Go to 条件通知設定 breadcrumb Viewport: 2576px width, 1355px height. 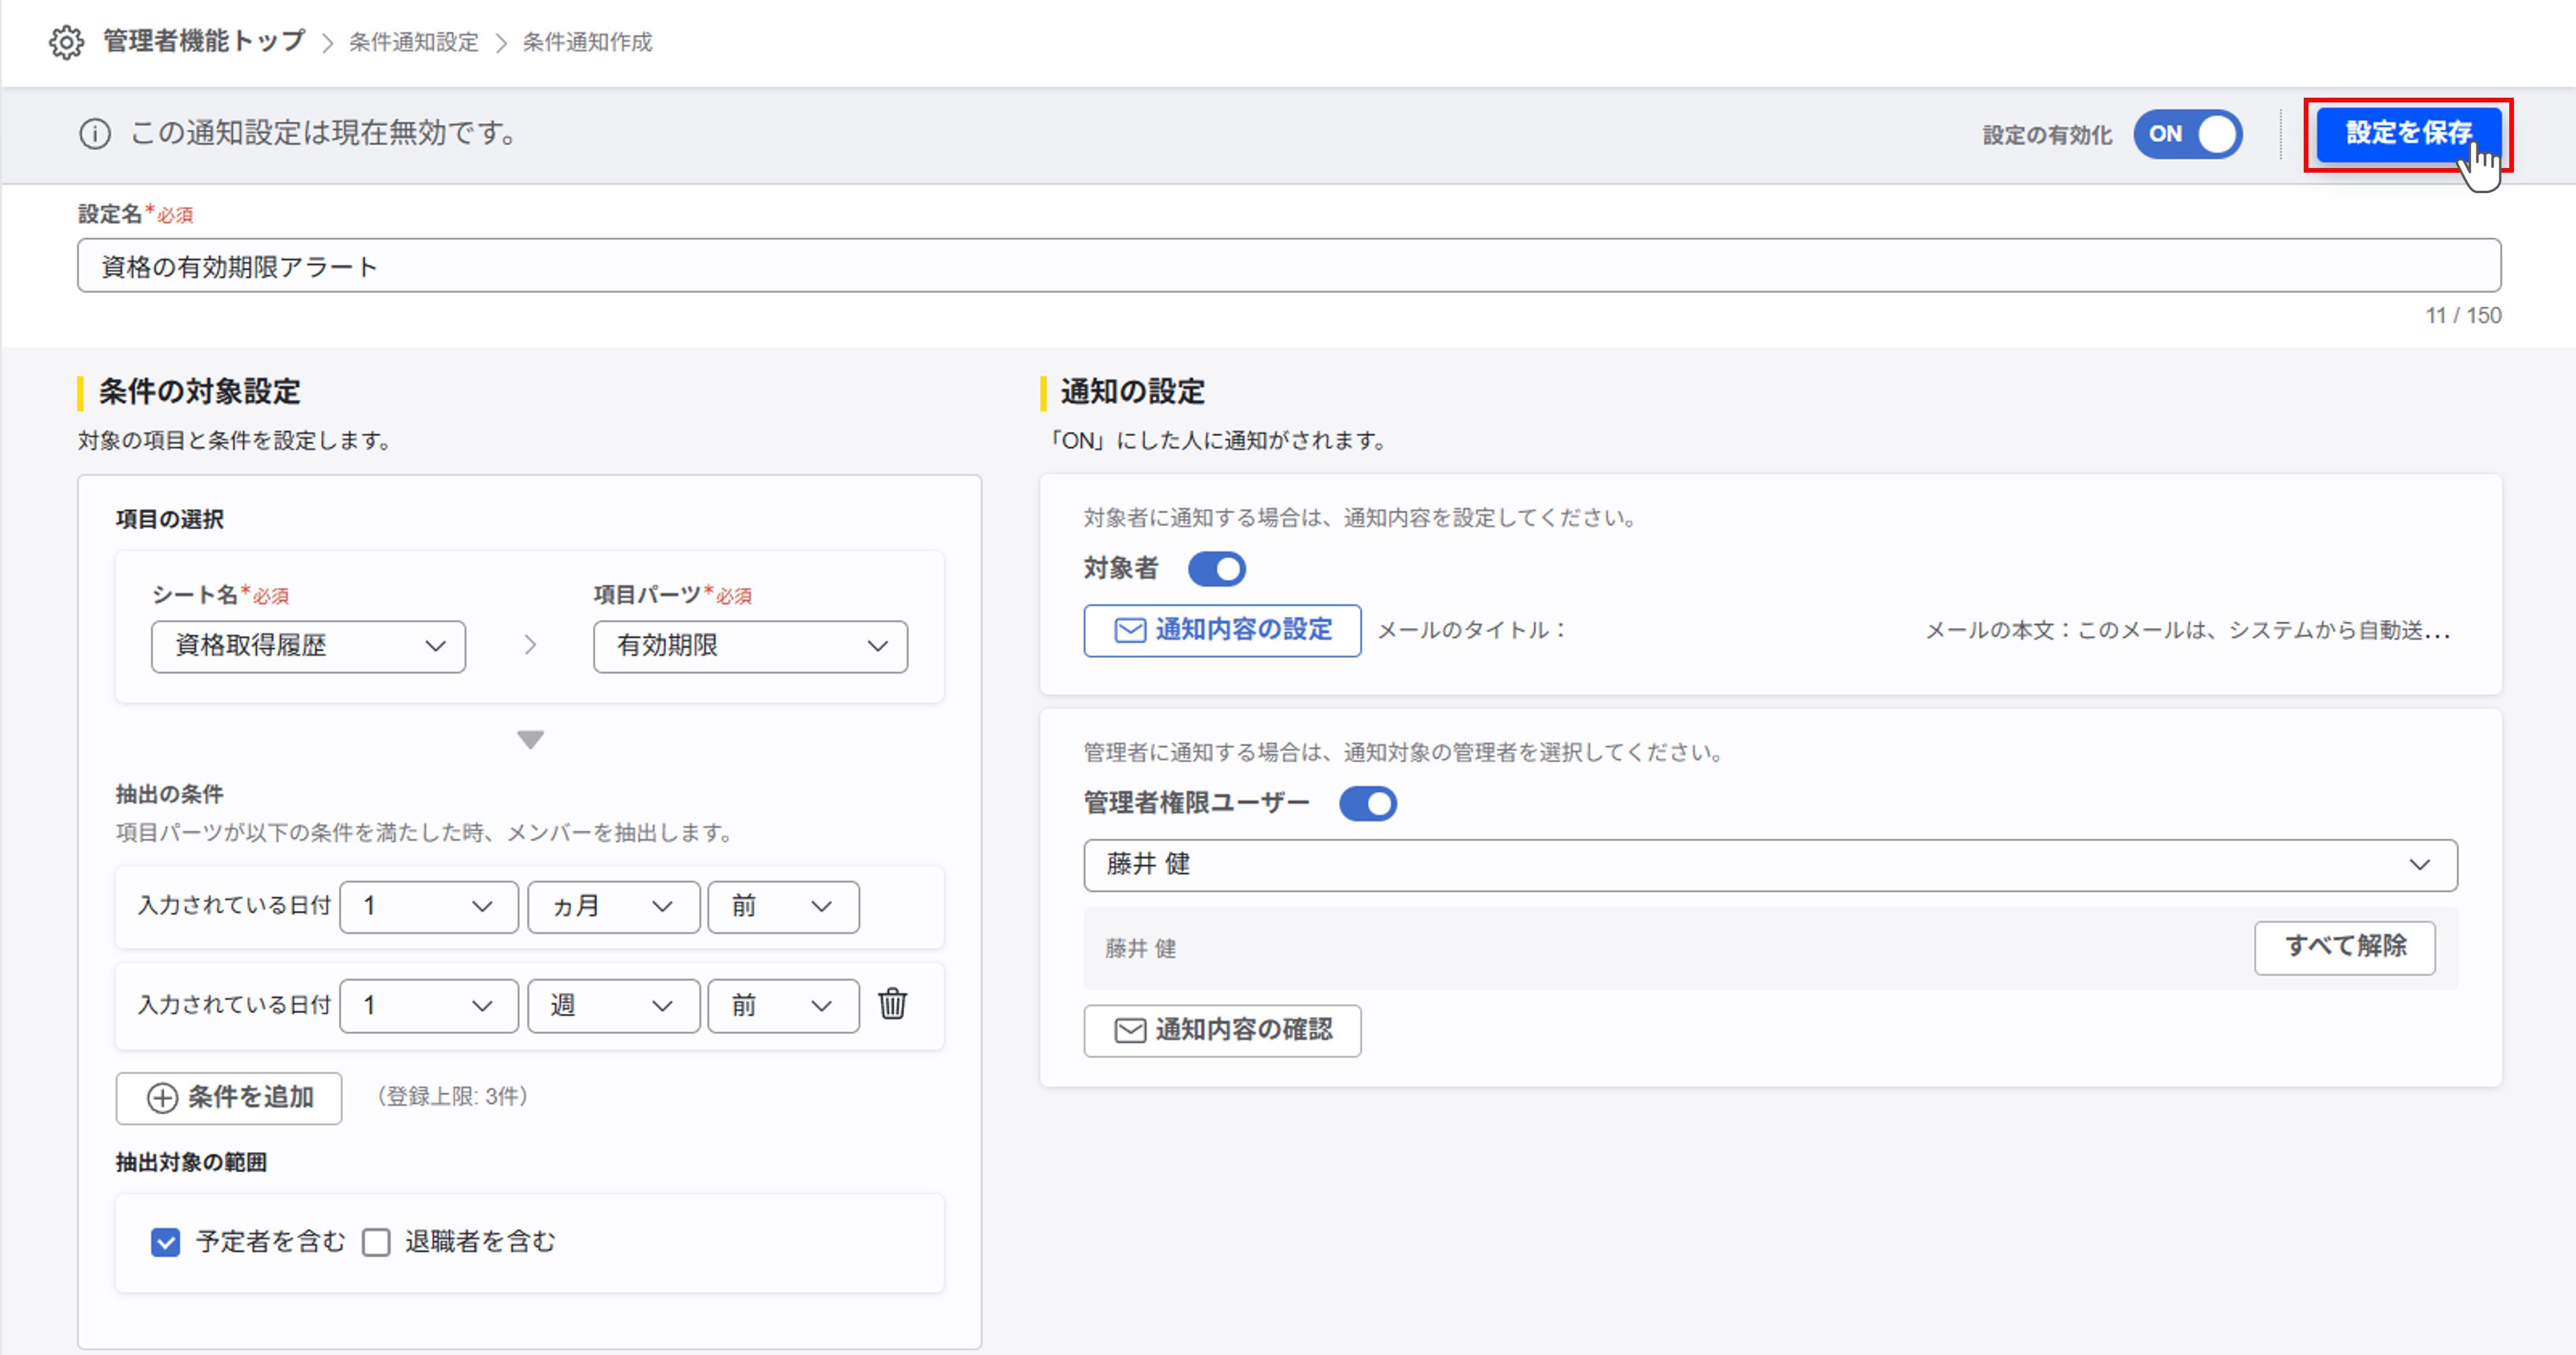(413, 42)
